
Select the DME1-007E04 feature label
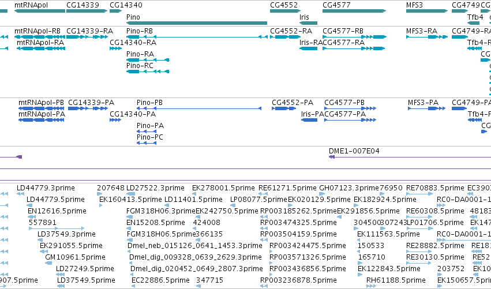tap(354, 151)
